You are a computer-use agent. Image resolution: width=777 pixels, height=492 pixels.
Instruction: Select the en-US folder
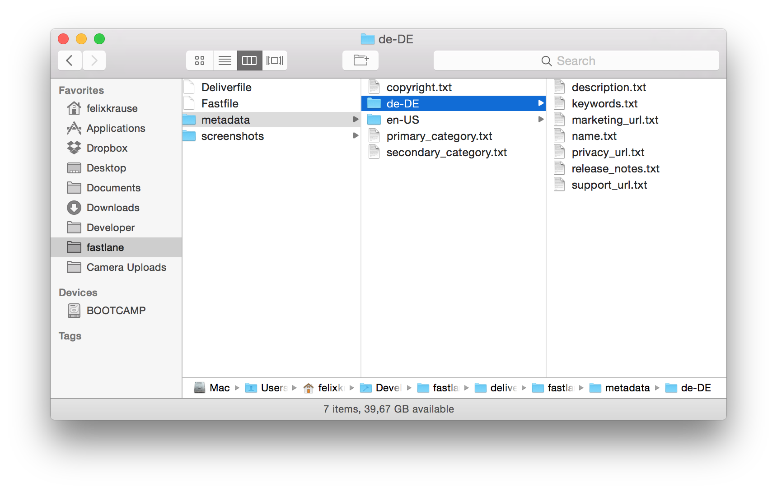454,120
